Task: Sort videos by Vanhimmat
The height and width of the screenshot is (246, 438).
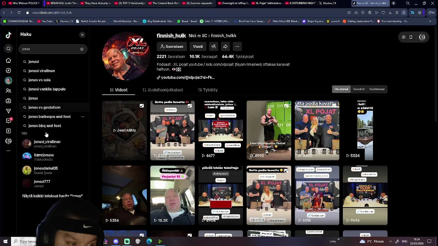Action: 377,89
